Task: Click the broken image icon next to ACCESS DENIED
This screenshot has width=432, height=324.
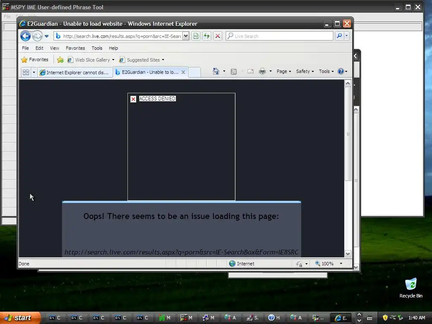Action: [133, 99]
